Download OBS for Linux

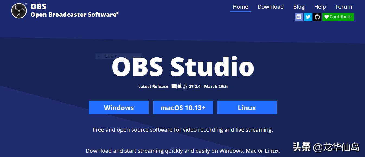click(247, 108)
